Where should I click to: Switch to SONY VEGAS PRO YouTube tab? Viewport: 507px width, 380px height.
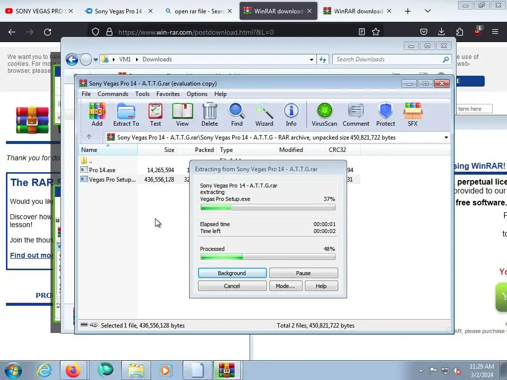(x=39, y=11)
